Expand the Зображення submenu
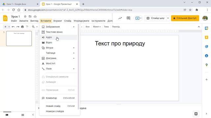This screenshot has width=211, height=118. pos(74,27)
